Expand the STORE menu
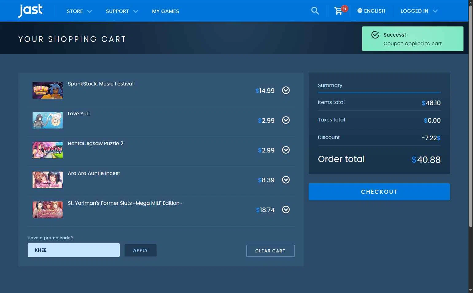 tap(79, 11)
